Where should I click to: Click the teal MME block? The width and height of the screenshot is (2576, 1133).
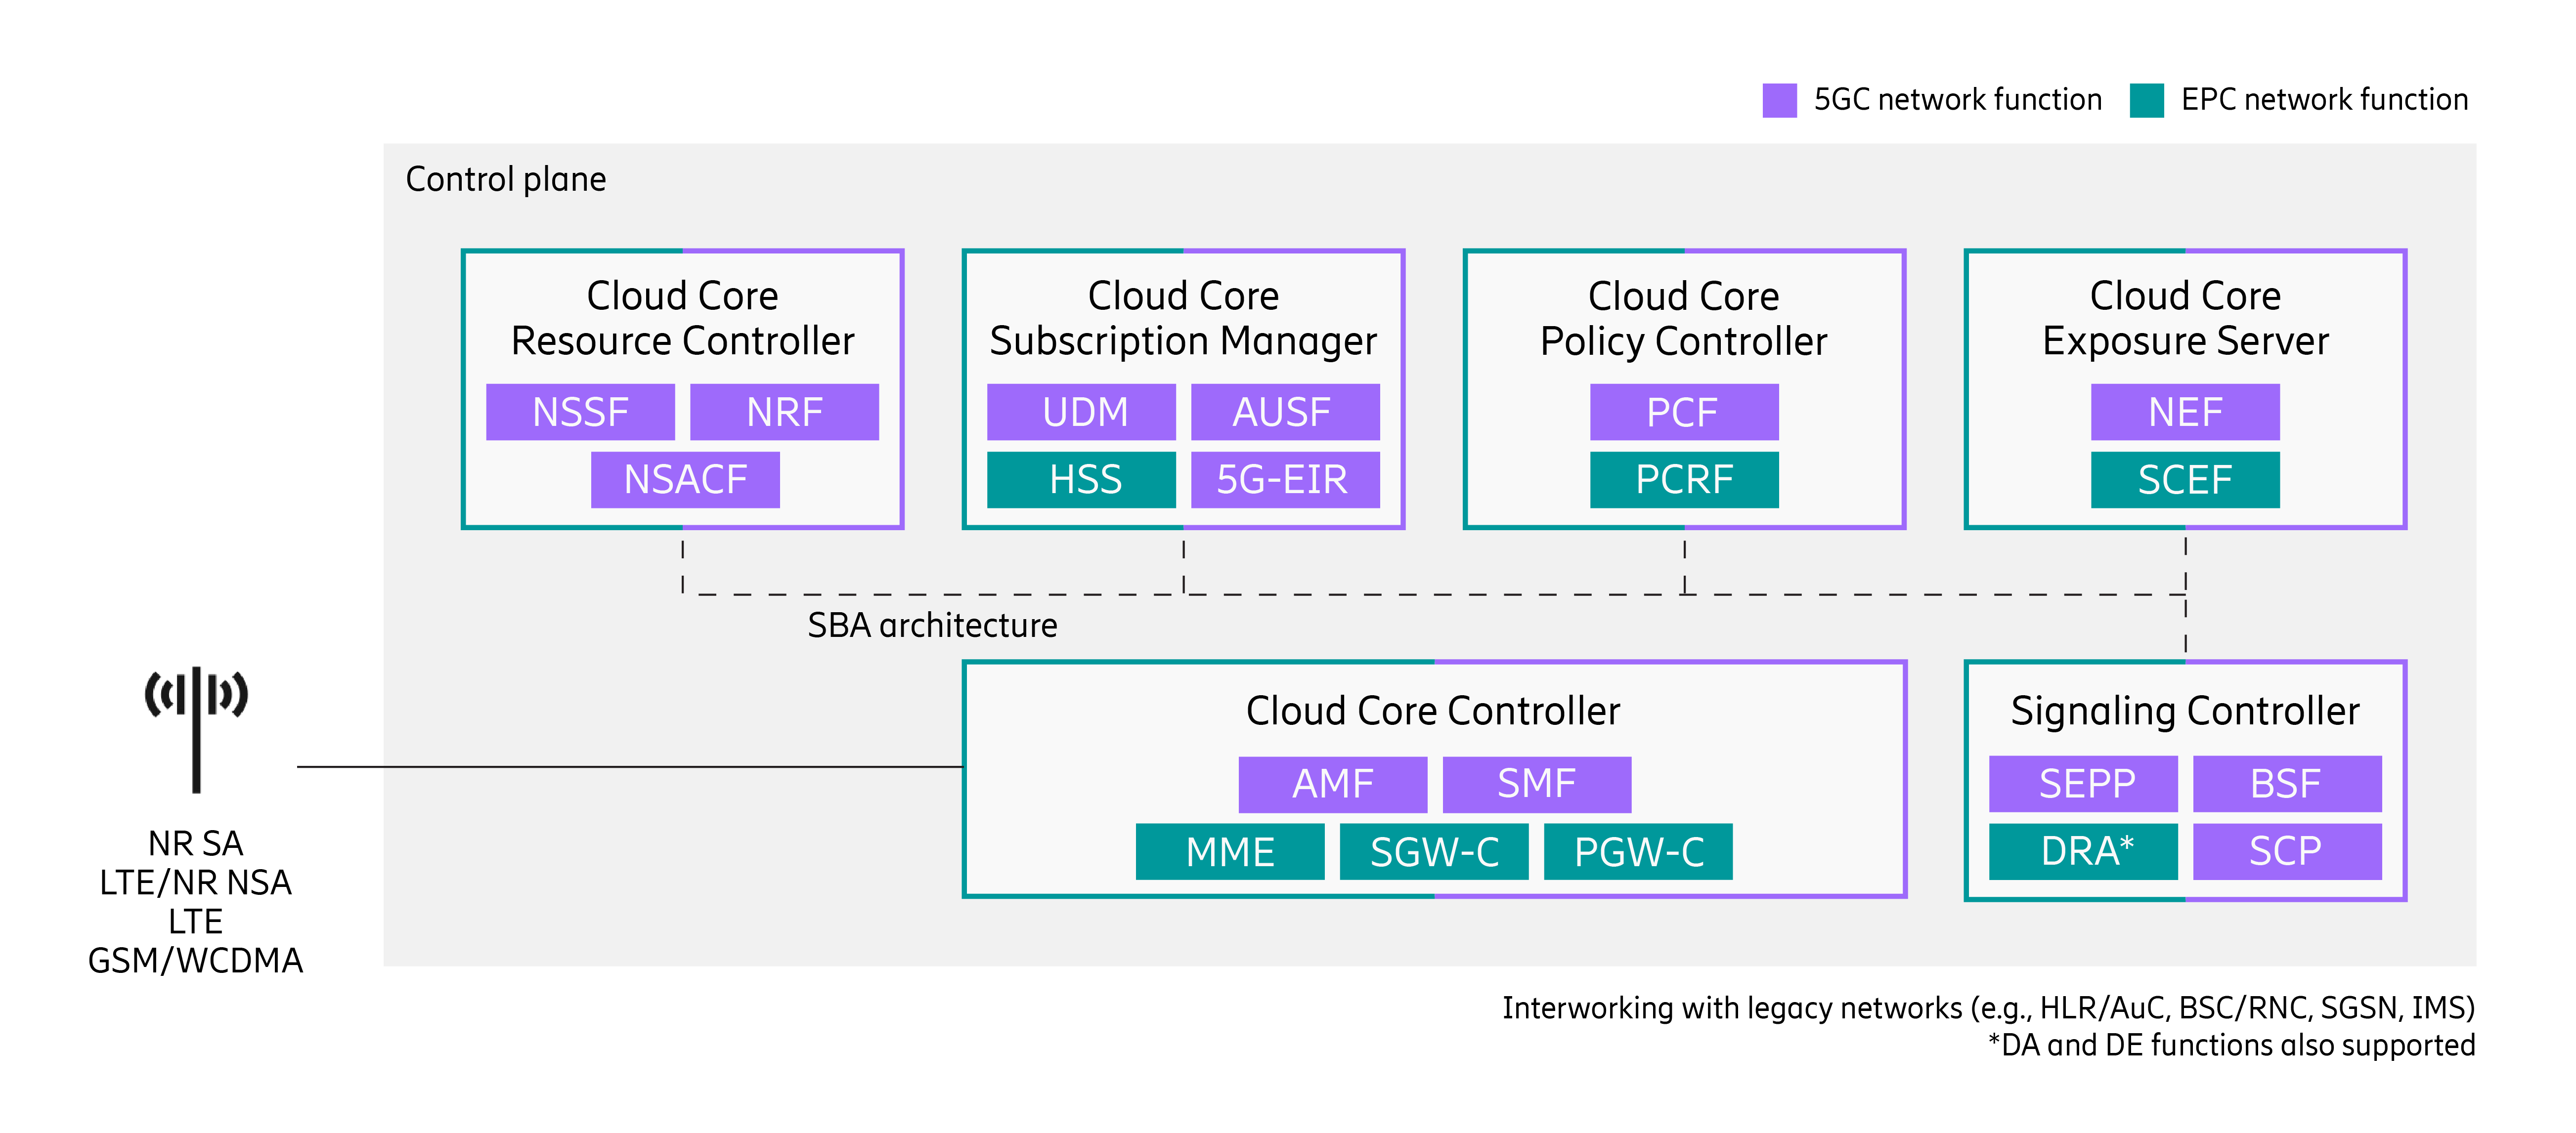click(1229, 851)
